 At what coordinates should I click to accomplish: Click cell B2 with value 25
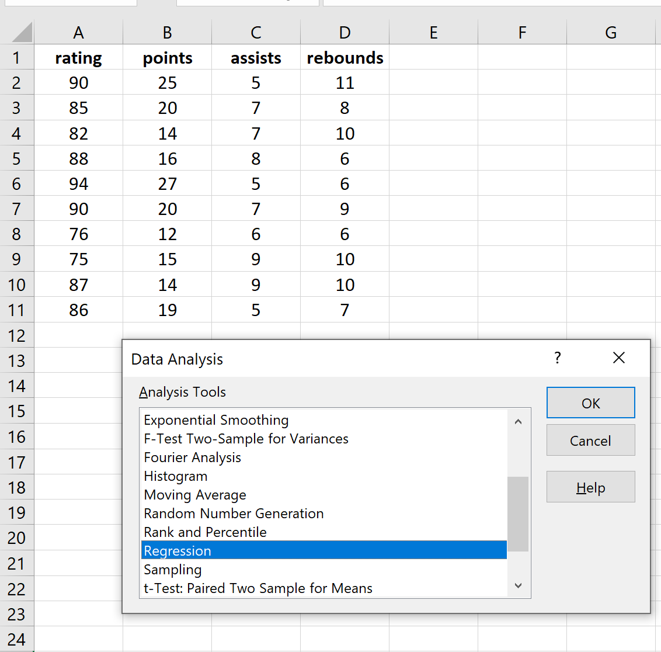coord(168,82)
